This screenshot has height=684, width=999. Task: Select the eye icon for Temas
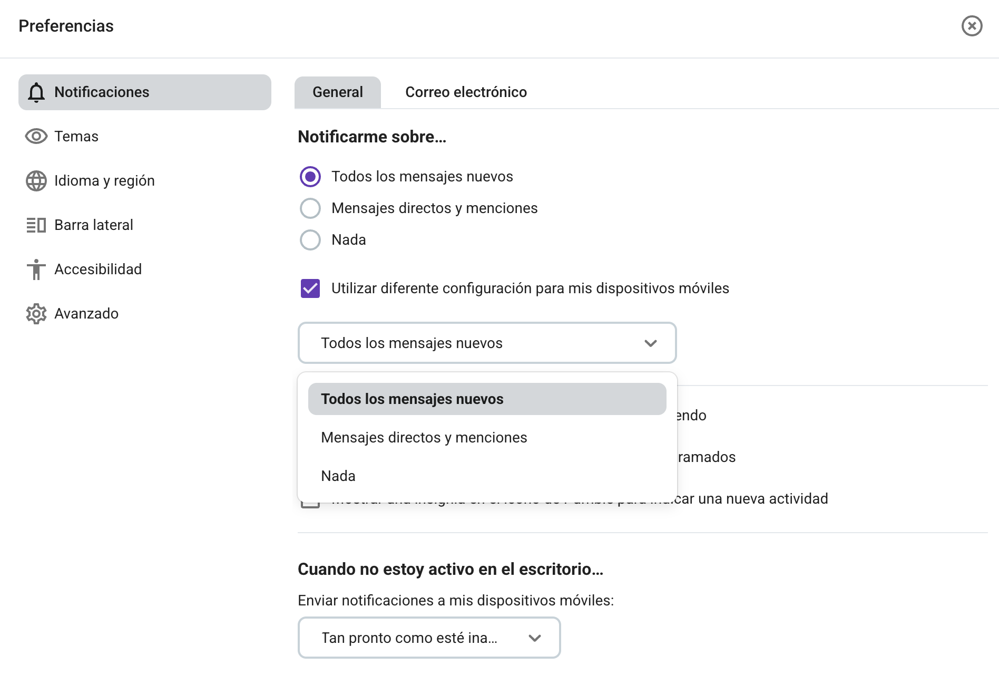[x=36, y=136]
